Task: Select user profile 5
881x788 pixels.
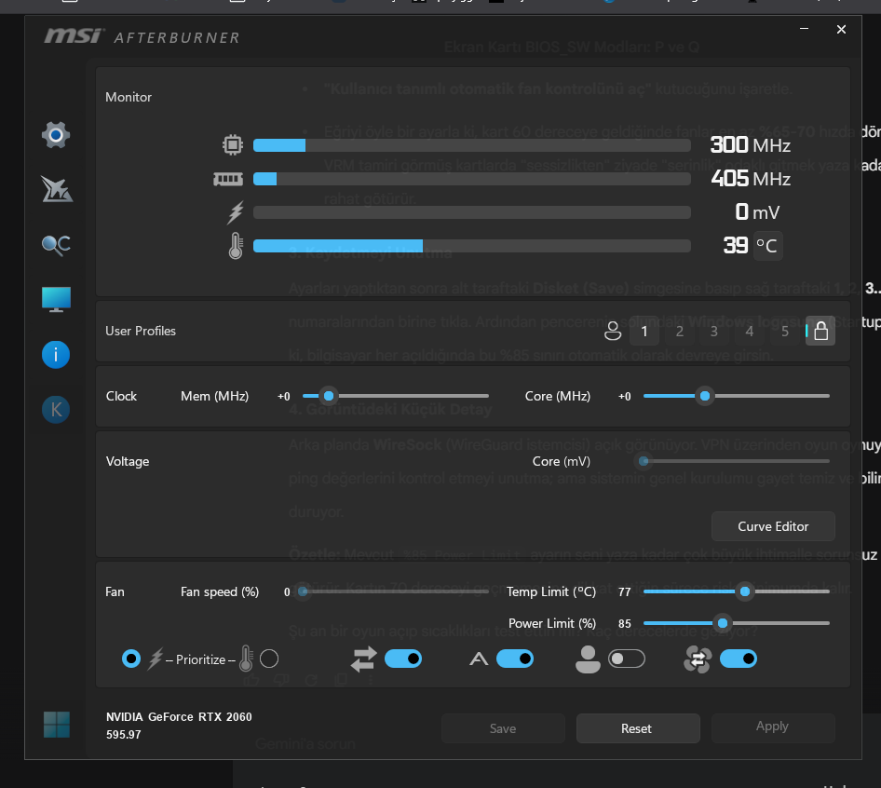Action: [785, 332]
